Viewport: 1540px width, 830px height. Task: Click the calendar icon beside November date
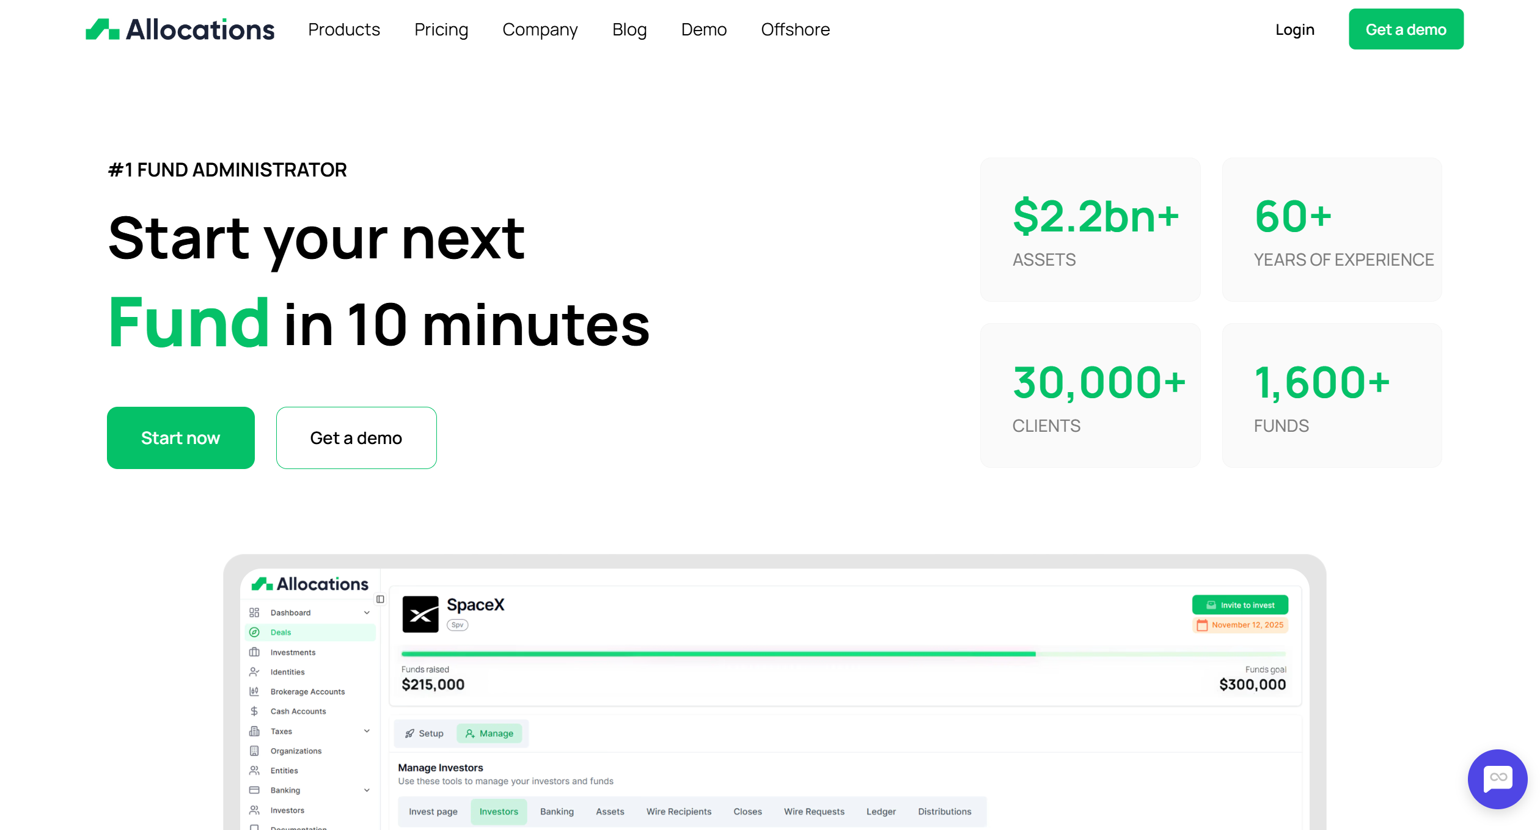coord(1202,625)
